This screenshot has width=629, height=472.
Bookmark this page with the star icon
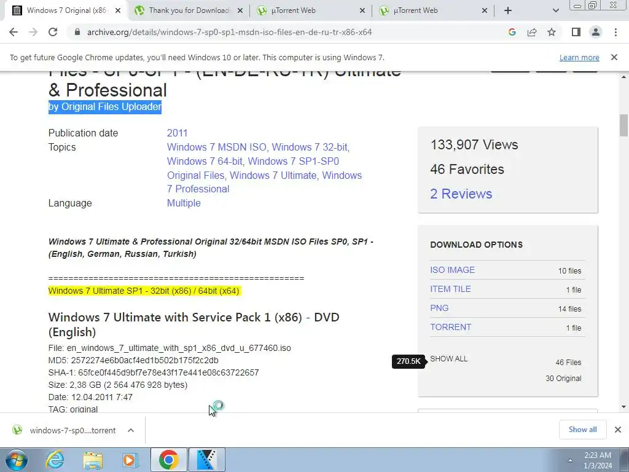552,32
